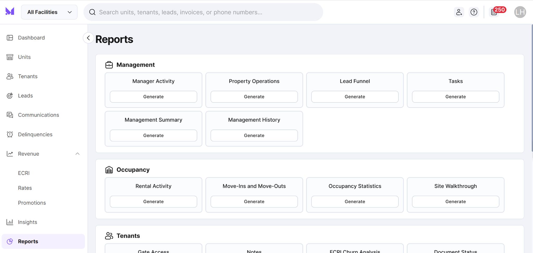Click the Leads target icon

(x=10, y=96)
